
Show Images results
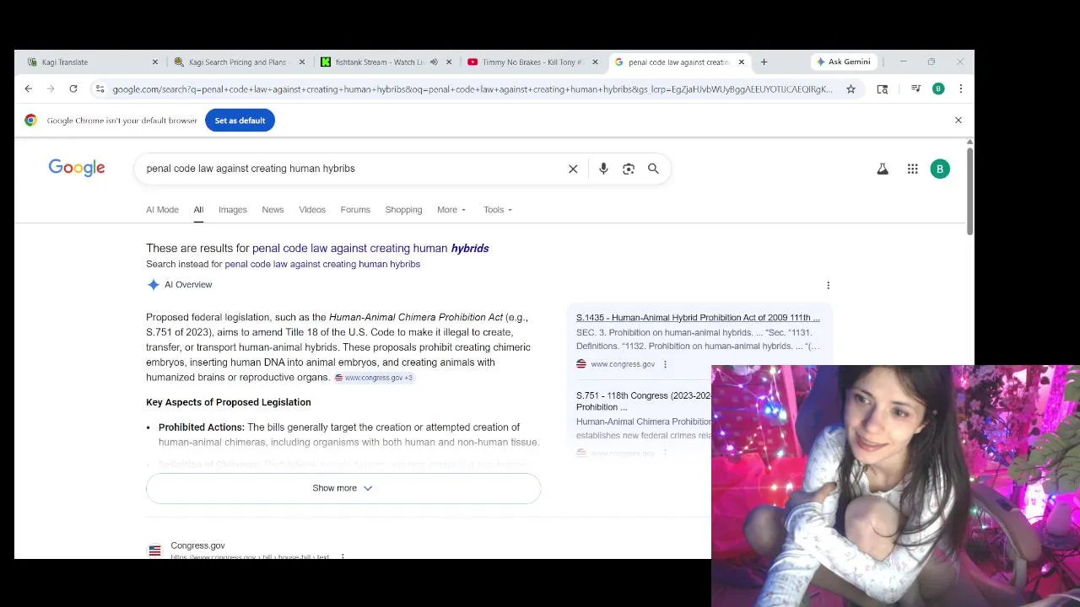(x=233, y=210)
